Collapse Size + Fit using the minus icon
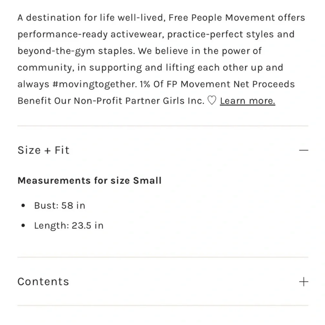This screenshot has height=325, width=325. [303, 150]
